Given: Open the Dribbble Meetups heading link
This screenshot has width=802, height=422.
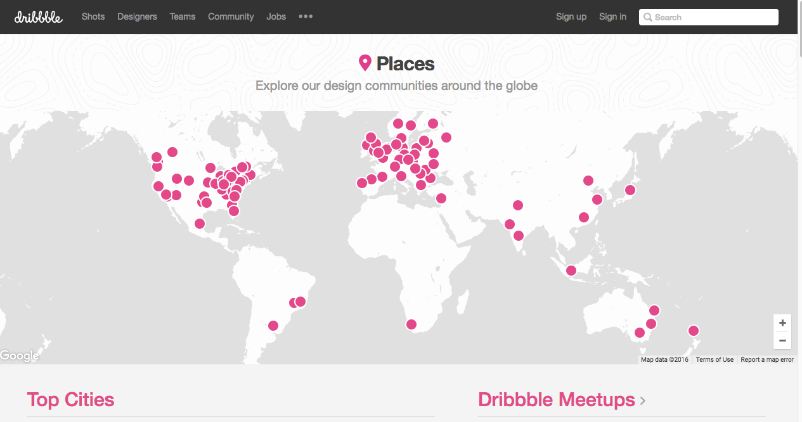Looking at the screenshot, I should tap(557, 400).
